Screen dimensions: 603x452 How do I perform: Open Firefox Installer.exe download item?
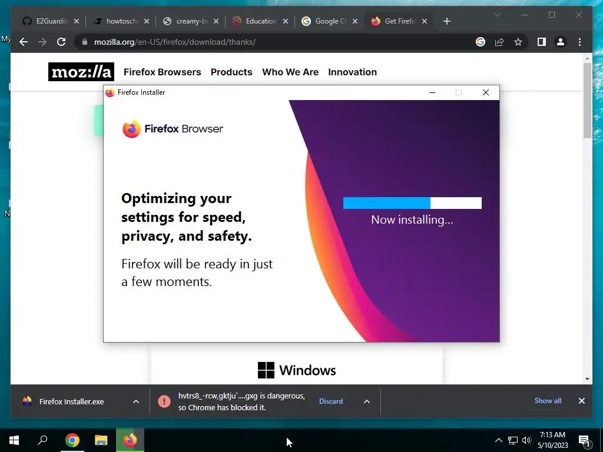[71, 401]
